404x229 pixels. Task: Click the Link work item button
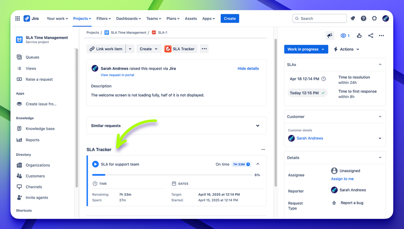(x=106, y=49)
